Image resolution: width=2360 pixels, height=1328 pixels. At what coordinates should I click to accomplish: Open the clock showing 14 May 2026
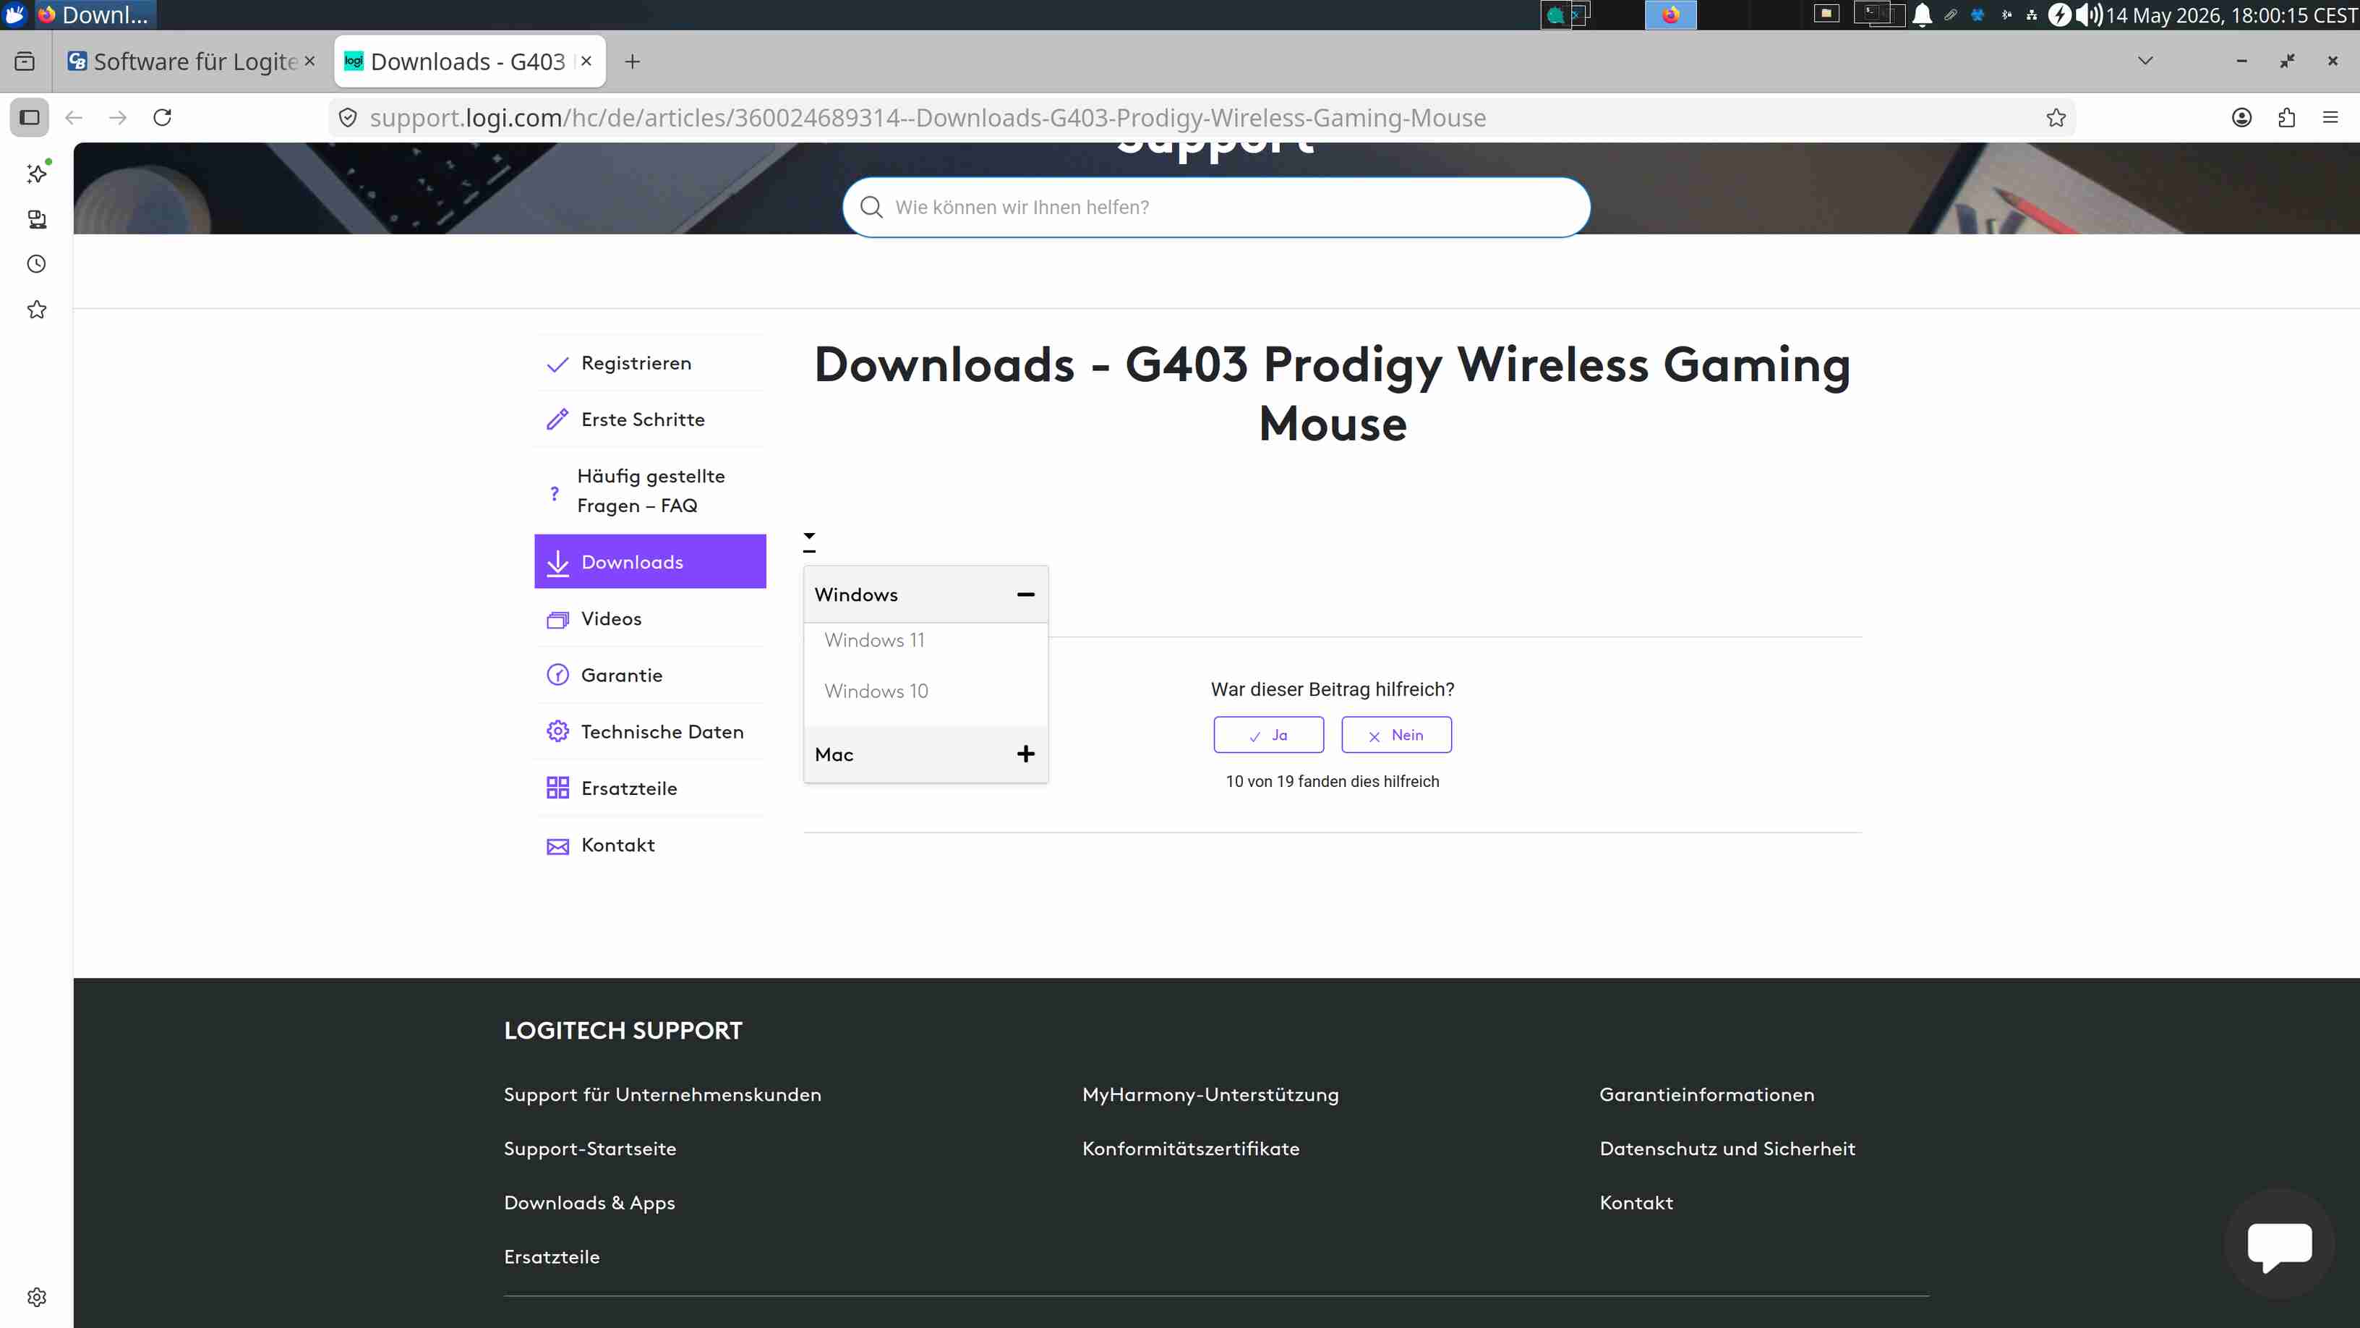2232,14
